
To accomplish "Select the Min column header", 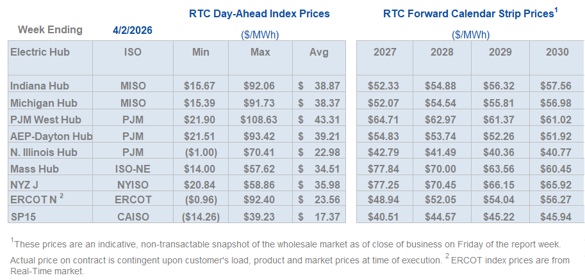I will [x=201, y=52].
